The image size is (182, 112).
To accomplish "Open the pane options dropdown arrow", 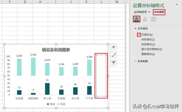I will click(177, 5).
